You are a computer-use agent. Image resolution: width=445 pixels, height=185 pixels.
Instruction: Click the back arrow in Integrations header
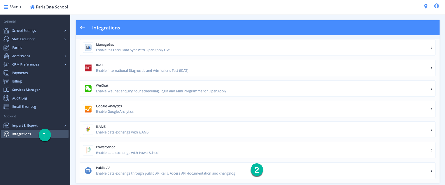pyautogui.click(x=82, y=28)
